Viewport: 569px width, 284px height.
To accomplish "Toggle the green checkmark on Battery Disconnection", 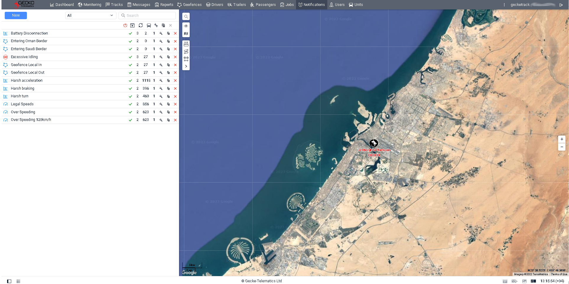I will coord(130,33).
